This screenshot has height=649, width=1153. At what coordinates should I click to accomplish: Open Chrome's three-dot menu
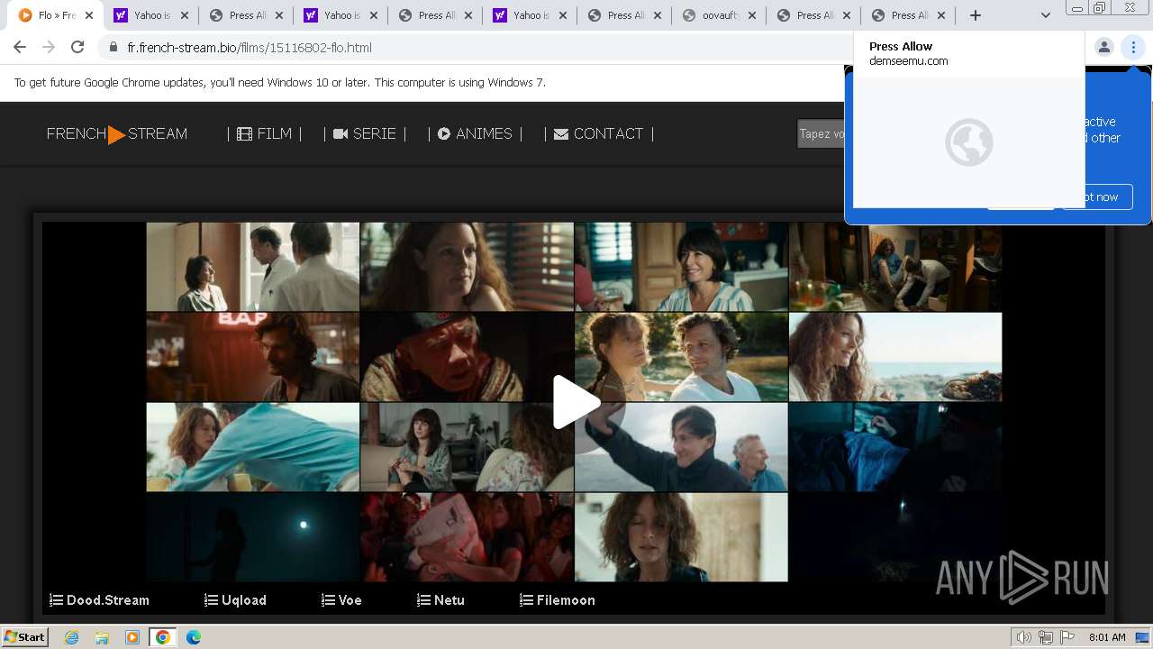pyautogui.click(x=1133, y=47)
